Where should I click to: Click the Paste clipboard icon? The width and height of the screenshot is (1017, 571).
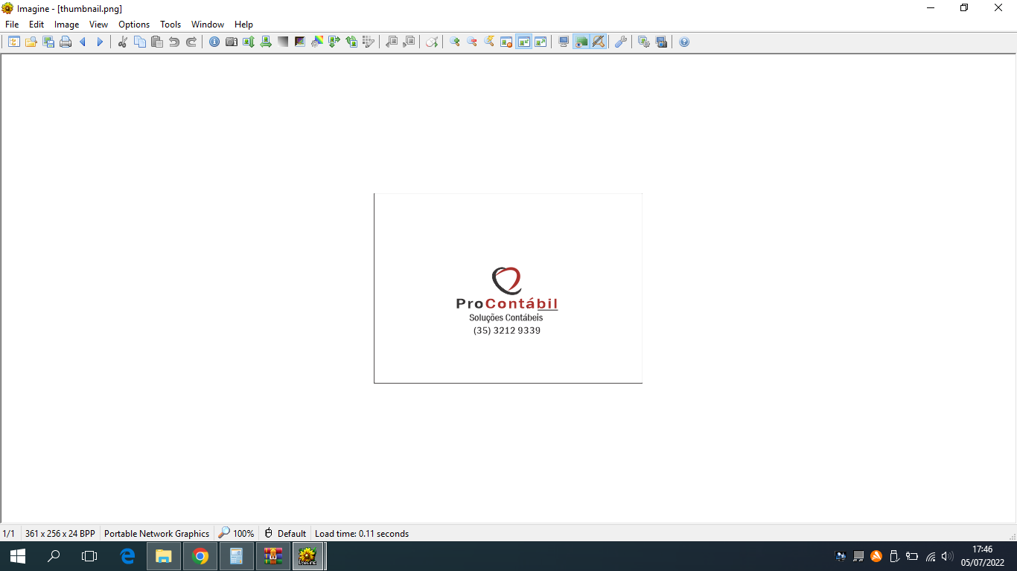[x=157, y=42]
